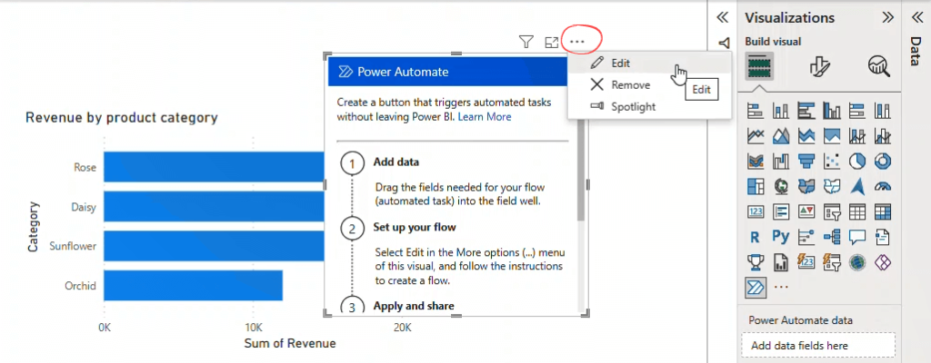Choose Remove from the context menu
Image resolution: width=931 pixels, height=363 pixels.
(x=649, y=84)
